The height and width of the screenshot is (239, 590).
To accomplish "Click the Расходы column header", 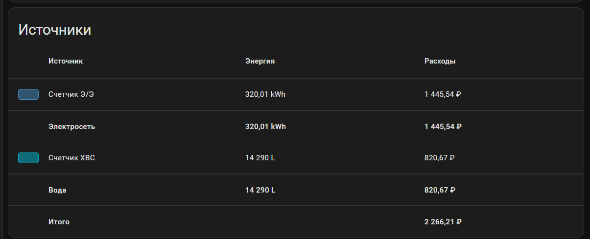I will (x=440, y=61).
